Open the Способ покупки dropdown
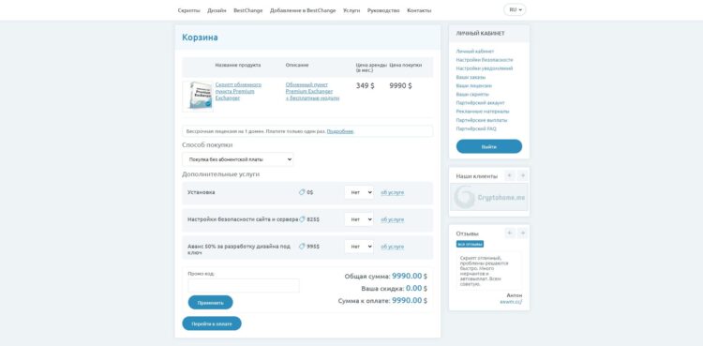This screenshot has height=346, width=703. coord(238,159)
